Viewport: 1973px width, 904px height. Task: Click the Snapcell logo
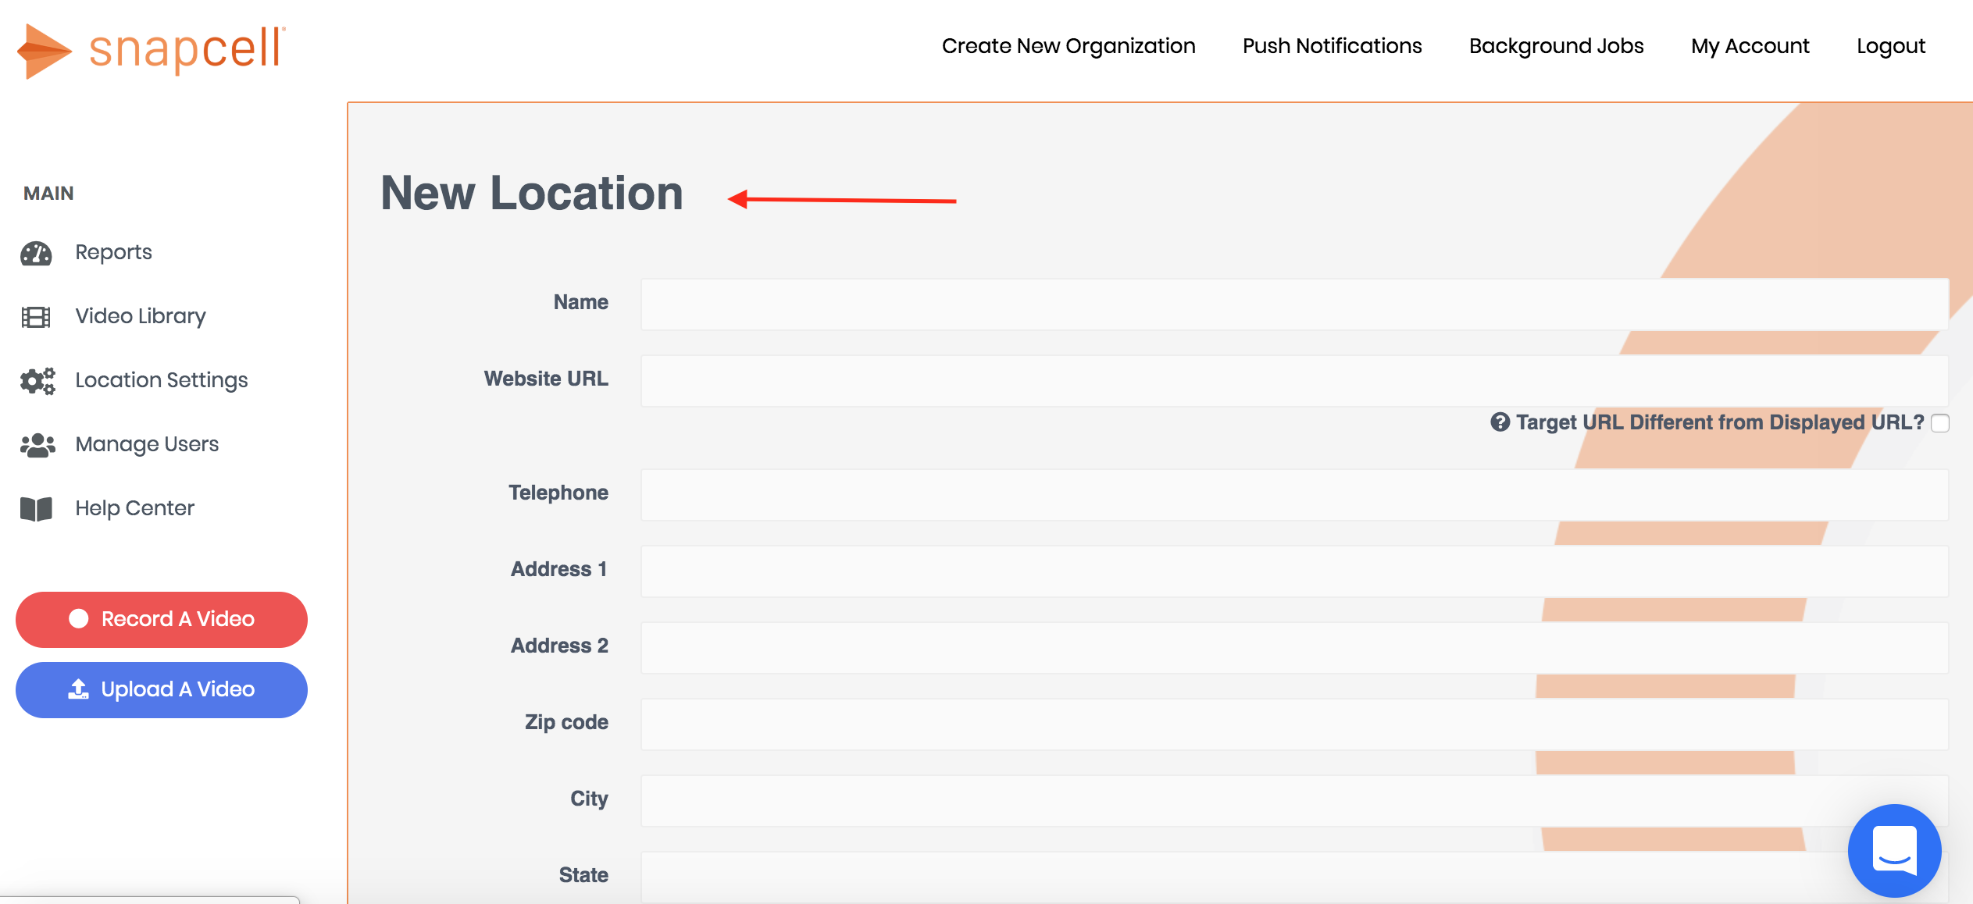(148, 49)
